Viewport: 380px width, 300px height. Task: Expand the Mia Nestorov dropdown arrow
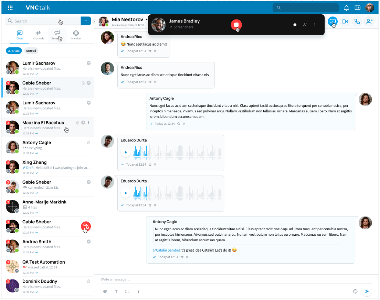146,19
